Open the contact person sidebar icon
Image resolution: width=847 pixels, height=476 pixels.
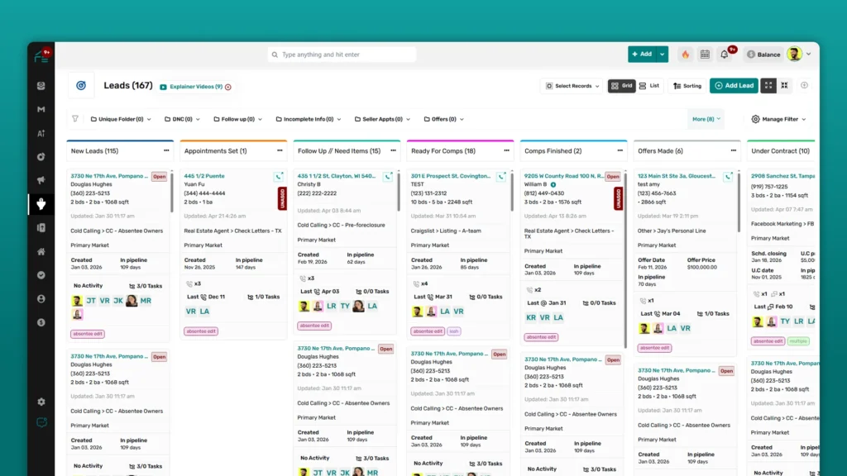(x=41, y=298)
